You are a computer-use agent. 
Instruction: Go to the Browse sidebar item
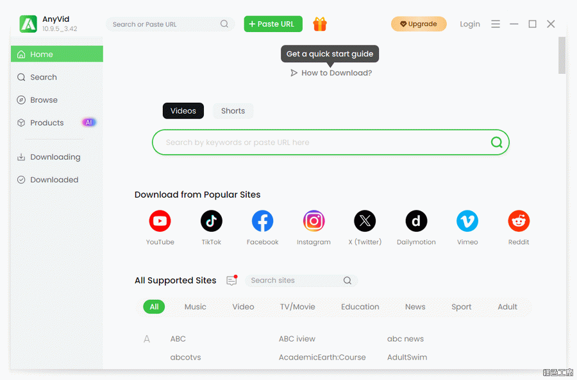click(44, 100)
